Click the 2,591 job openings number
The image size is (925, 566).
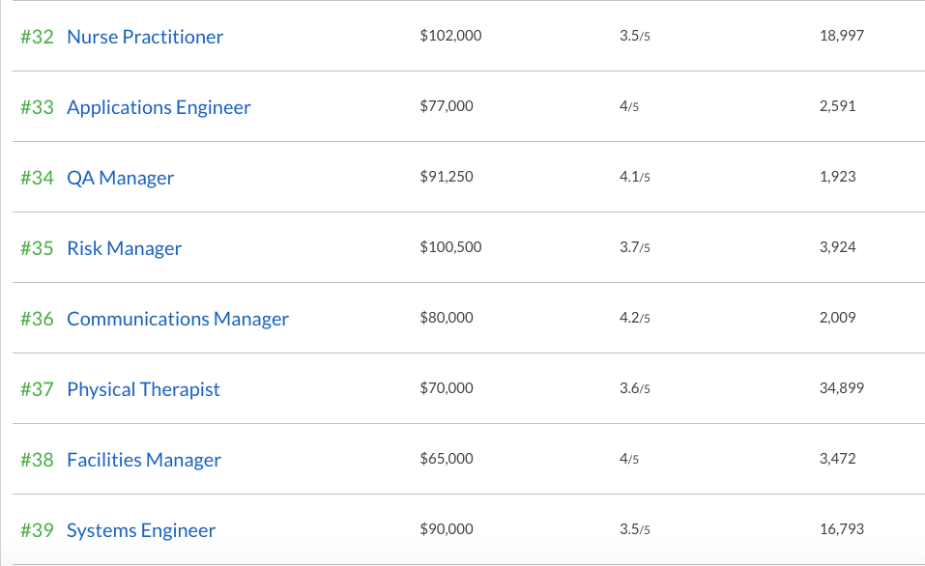[x=837, y=106]
